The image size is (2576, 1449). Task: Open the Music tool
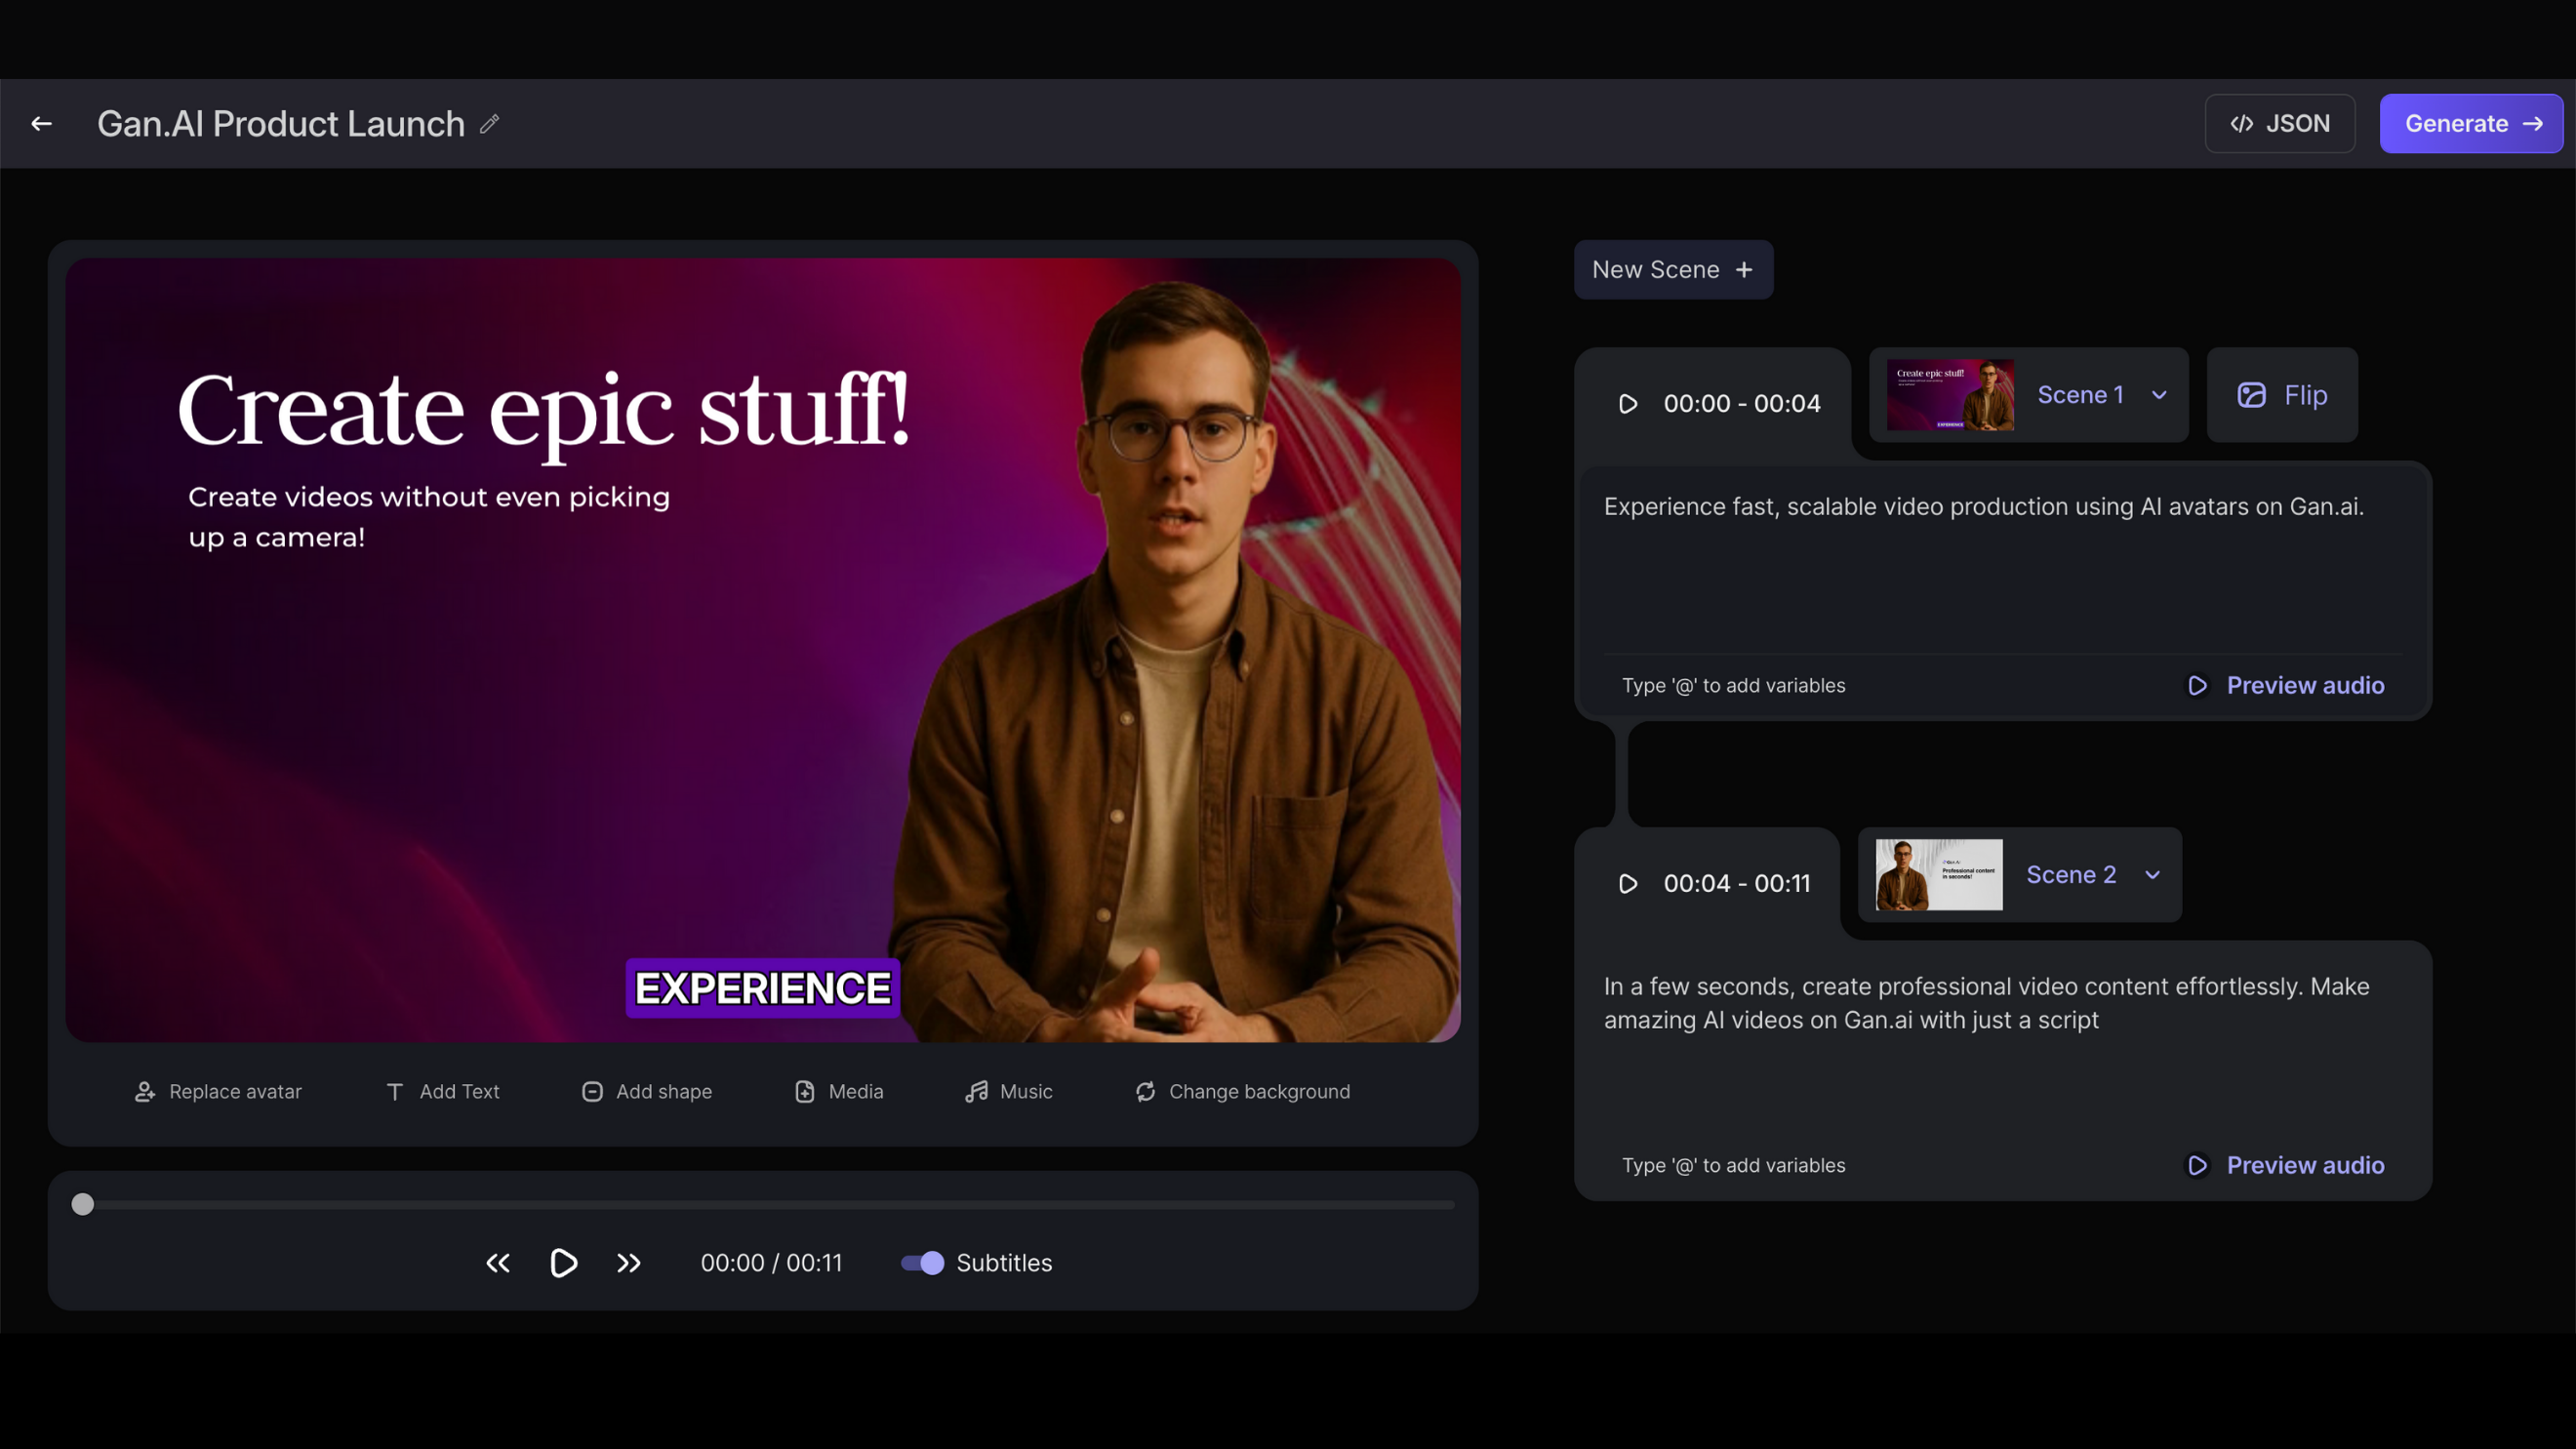(x=1008, y=1091)
